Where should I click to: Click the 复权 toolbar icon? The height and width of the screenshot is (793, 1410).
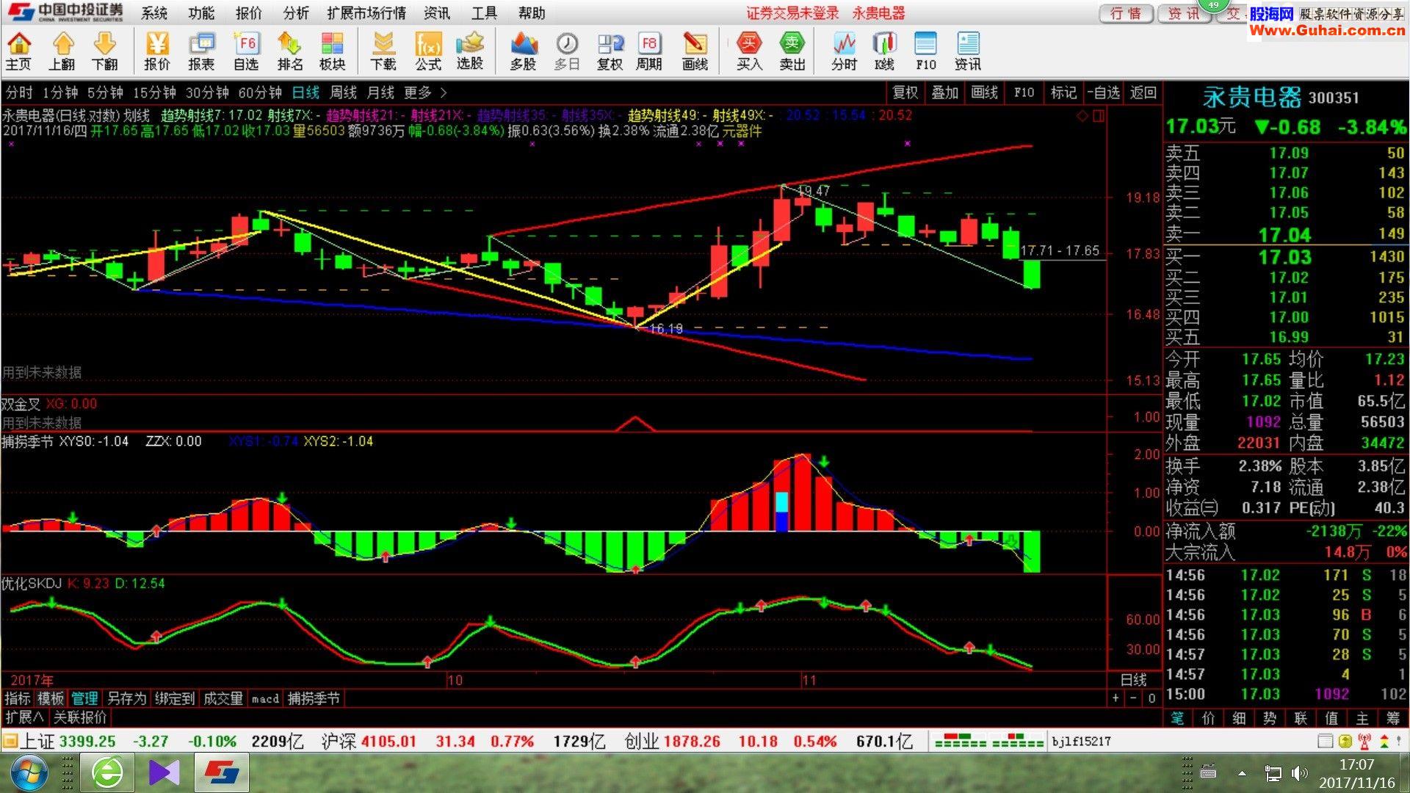click(610, 51)
